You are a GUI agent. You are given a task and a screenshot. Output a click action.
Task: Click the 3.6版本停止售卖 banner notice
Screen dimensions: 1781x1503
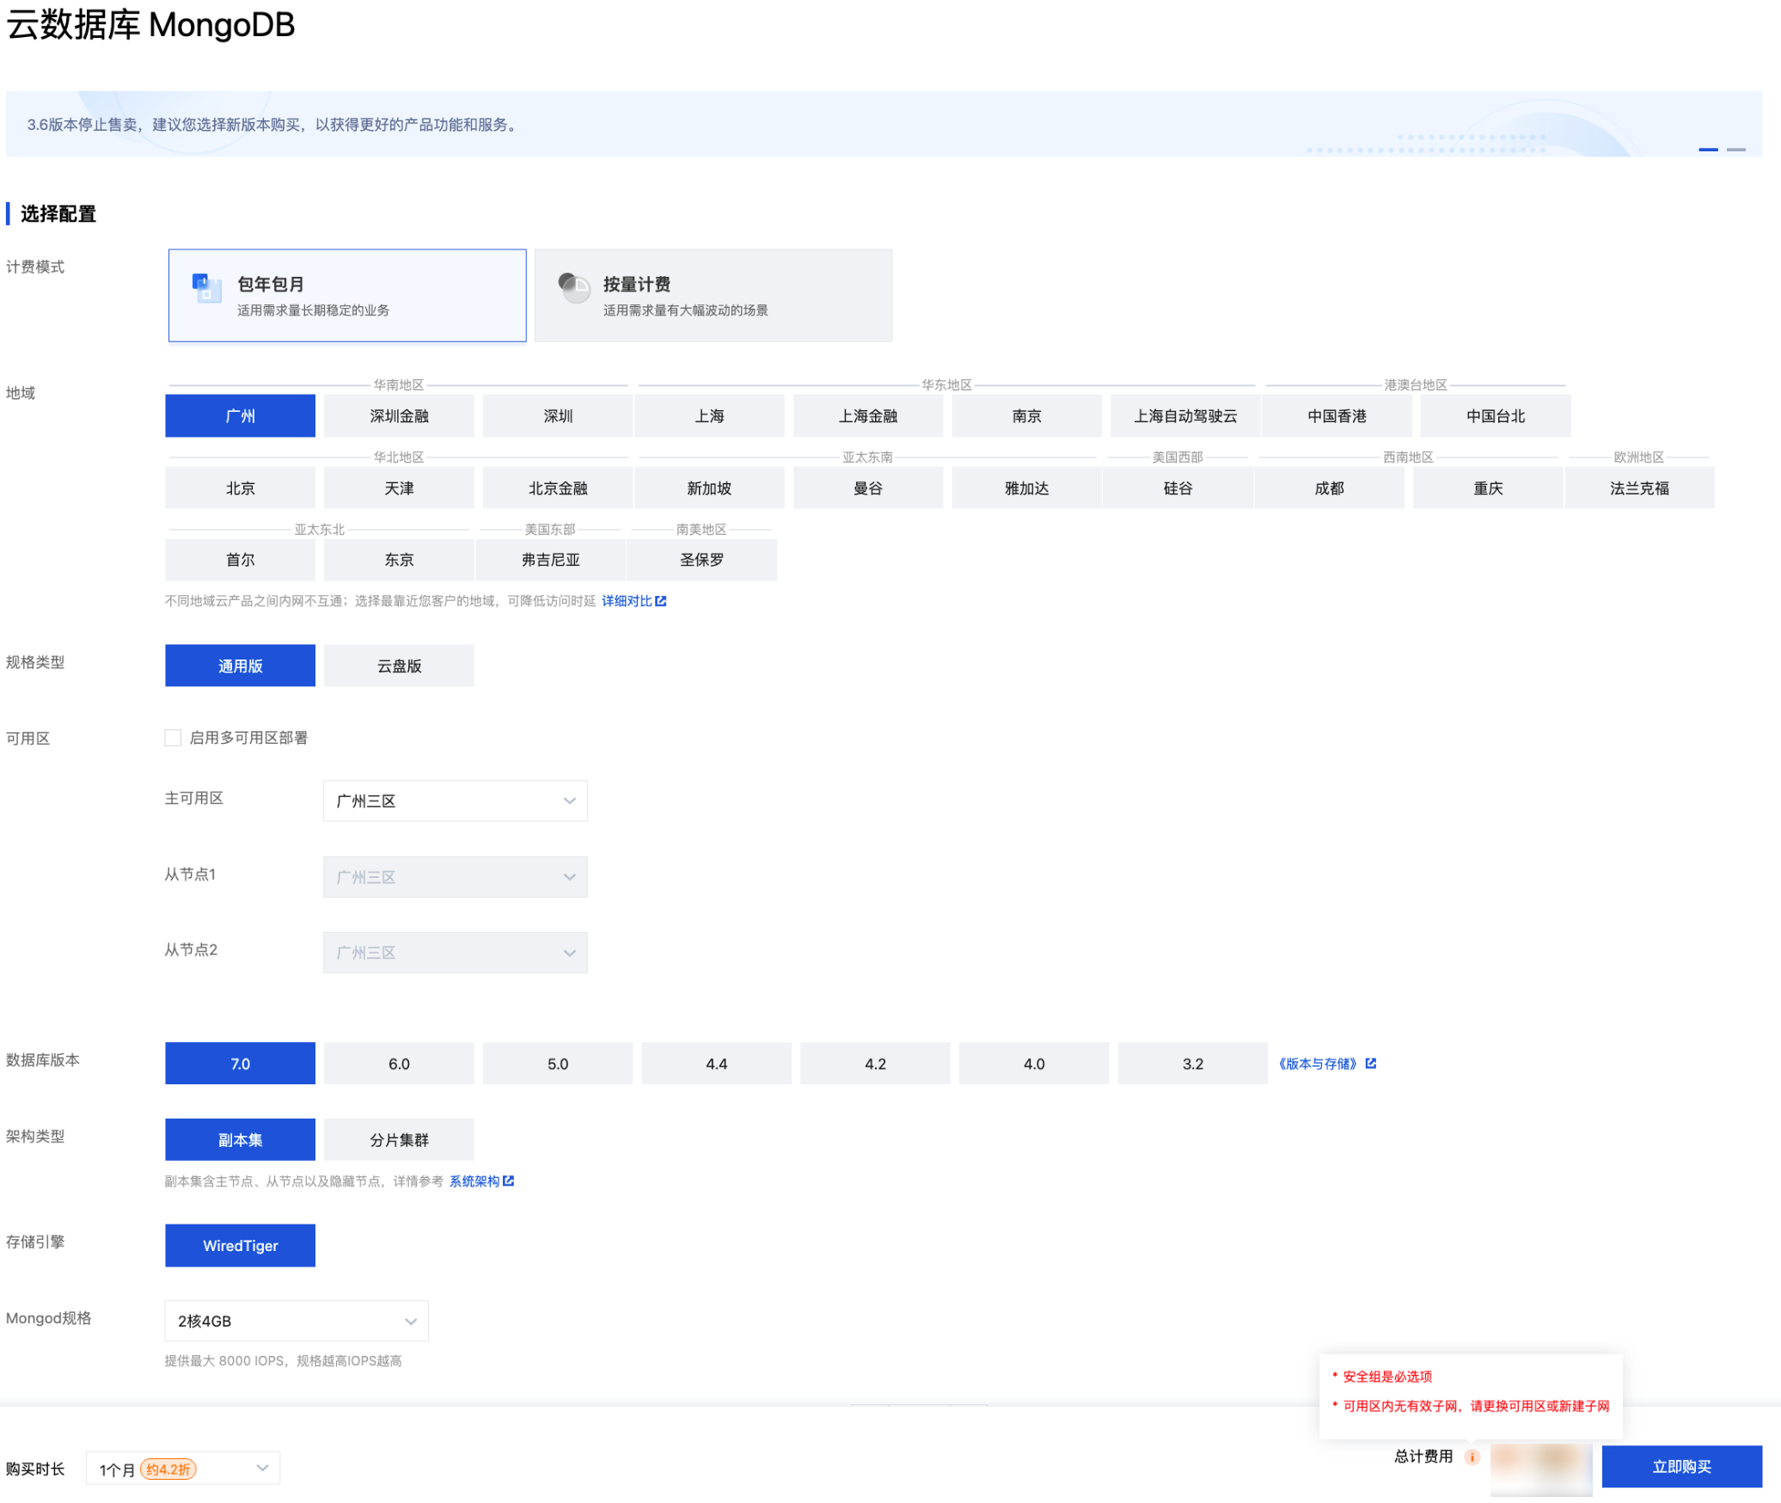tap(273, 125)
